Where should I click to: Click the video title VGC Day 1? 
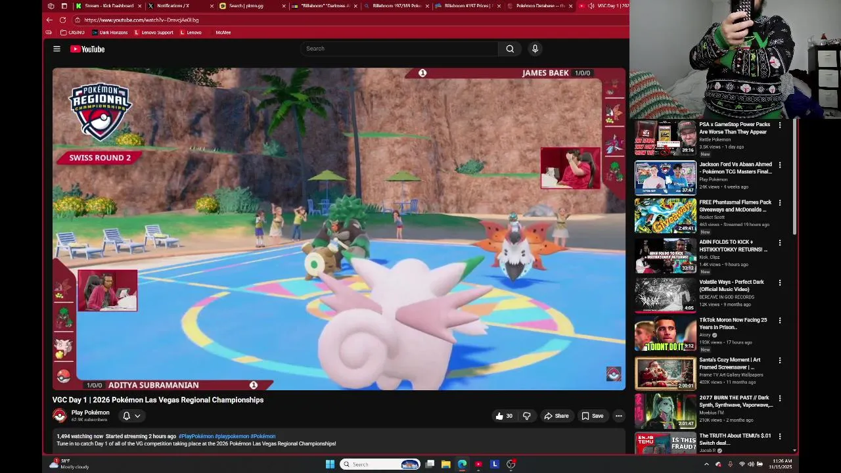(158, 399)
